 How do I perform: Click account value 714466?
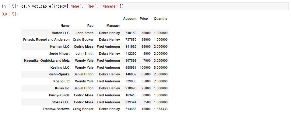[131, 109]
